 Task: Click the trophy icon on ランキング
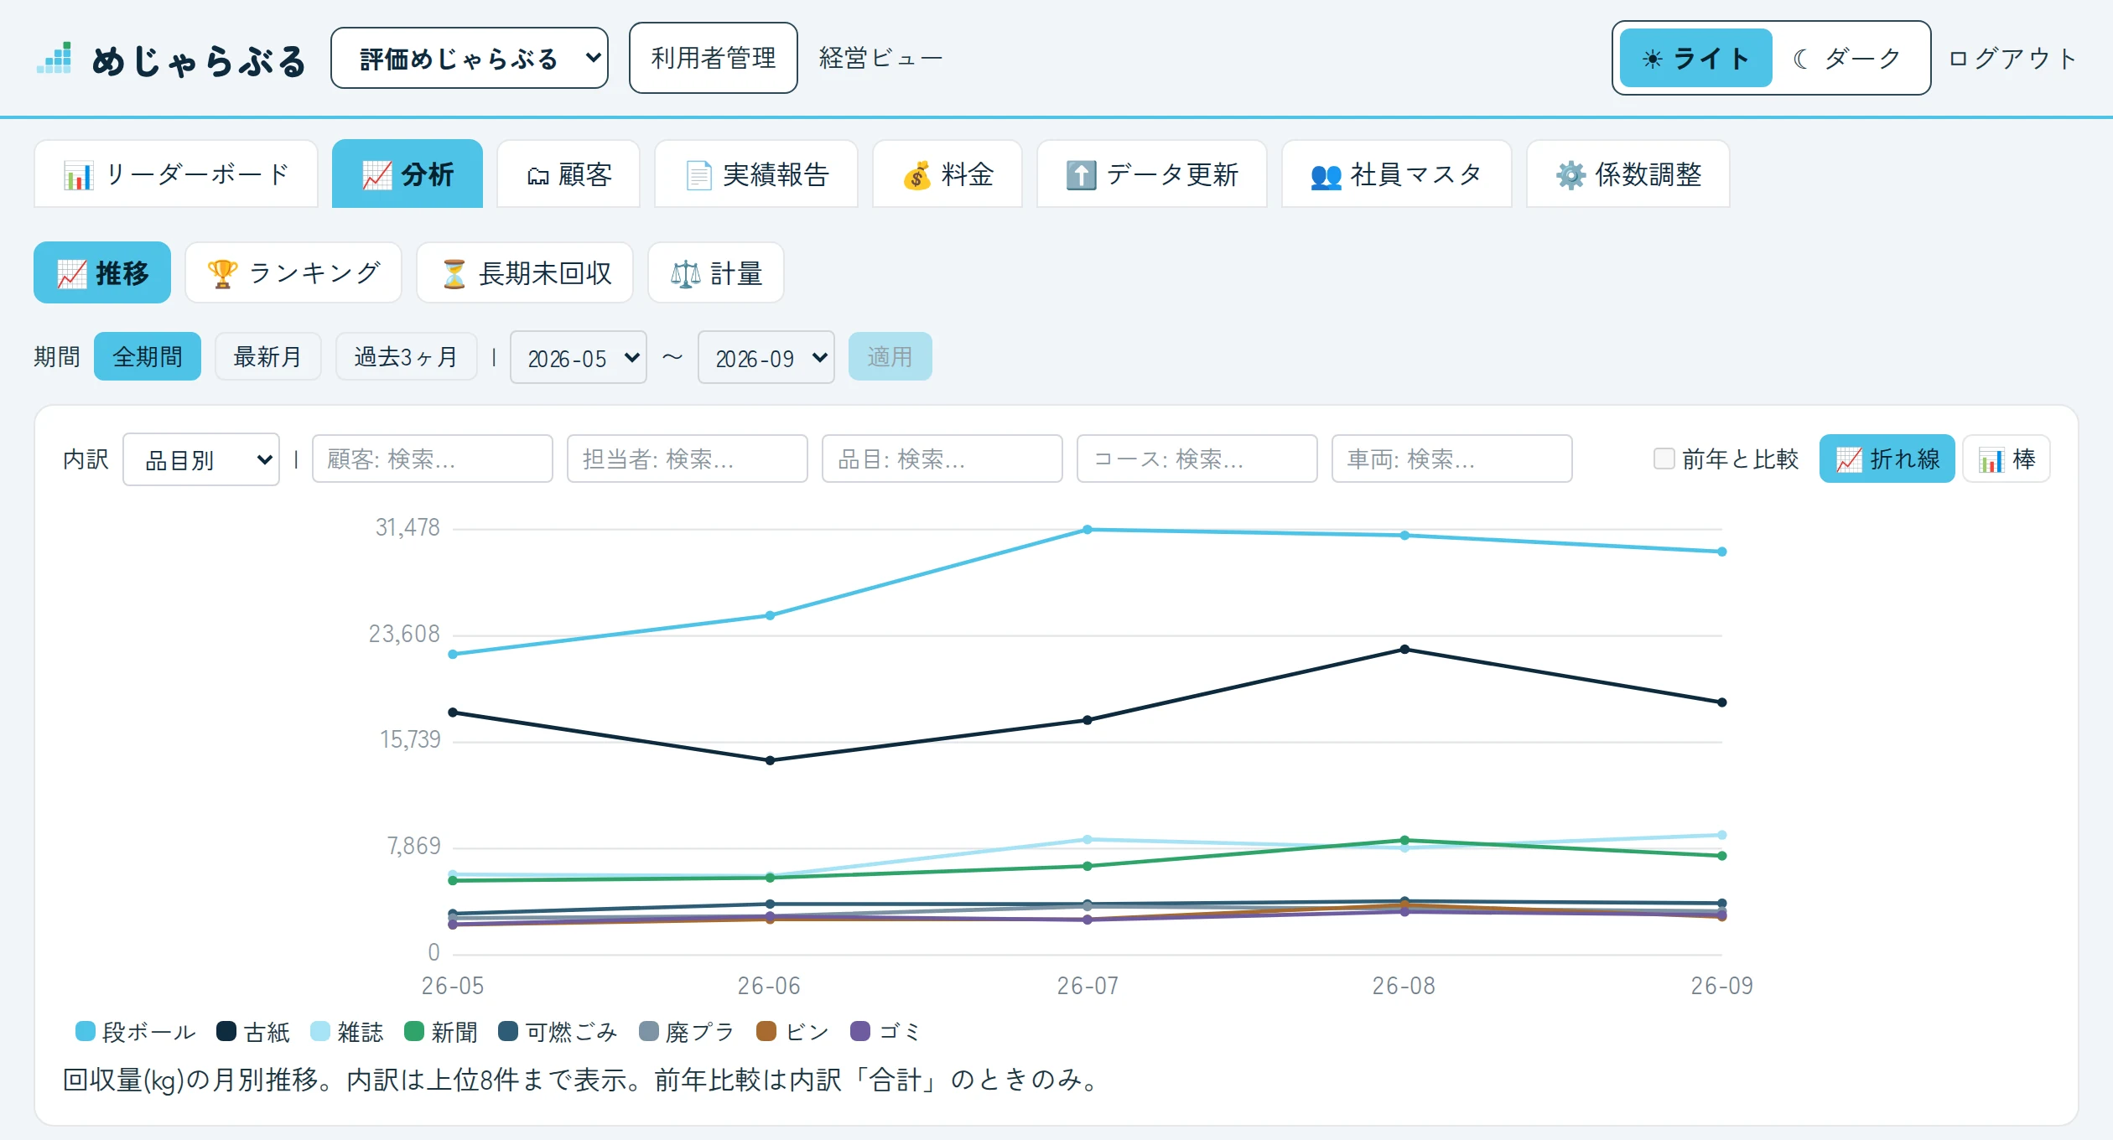222,274
